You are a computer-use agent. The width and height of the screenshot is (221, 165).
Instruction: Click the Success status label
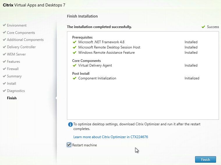coord(213,27)
